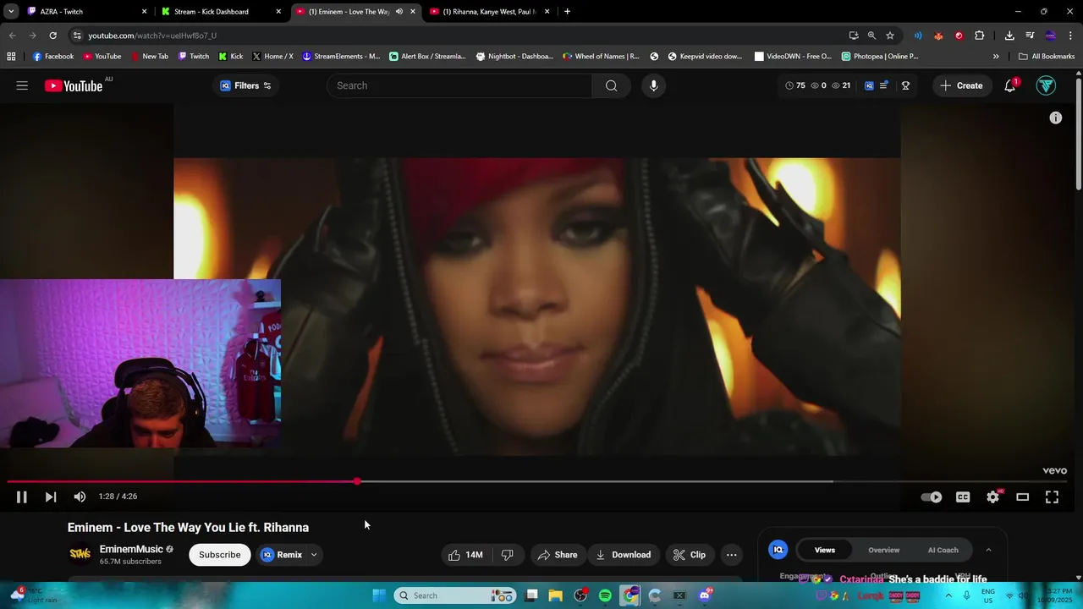Expand the hidden bookmarks chevron
Viewport: 1083px width, 609px height.
tap(996, 57)
